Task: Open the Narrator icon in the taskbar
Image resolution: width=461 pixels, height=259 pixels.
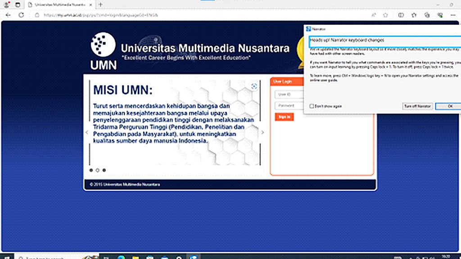Action: pos(193,258)
